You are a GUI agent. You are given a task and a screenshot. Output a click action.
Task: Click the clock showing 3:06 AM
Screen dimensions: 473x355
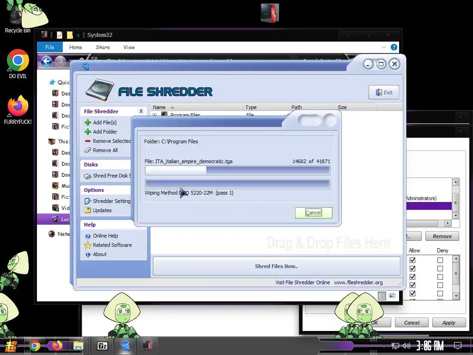pos(430,346)
